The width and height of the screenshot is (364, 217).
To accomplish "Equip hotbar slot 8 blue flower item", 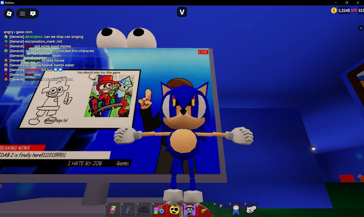I will coord(220,210).
